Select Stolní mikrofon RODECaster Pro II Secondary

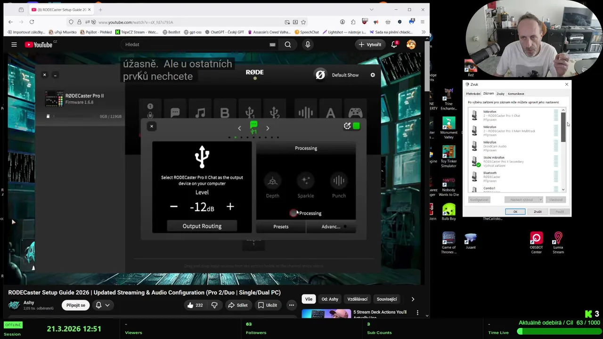pos(513,161)
